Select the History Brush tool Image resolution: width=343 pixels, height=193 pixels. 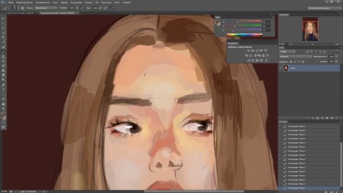pyautogui.click(x=3, y=61)
